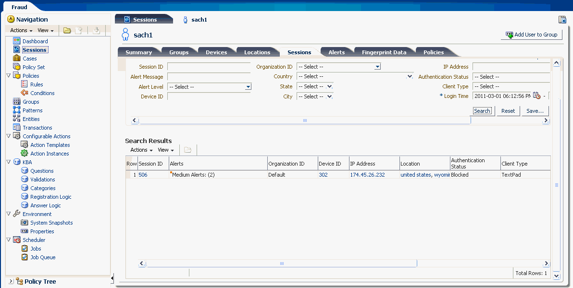Open the City dropdown
The height and width of the screenshot is (288, 573).
[329, 96]
